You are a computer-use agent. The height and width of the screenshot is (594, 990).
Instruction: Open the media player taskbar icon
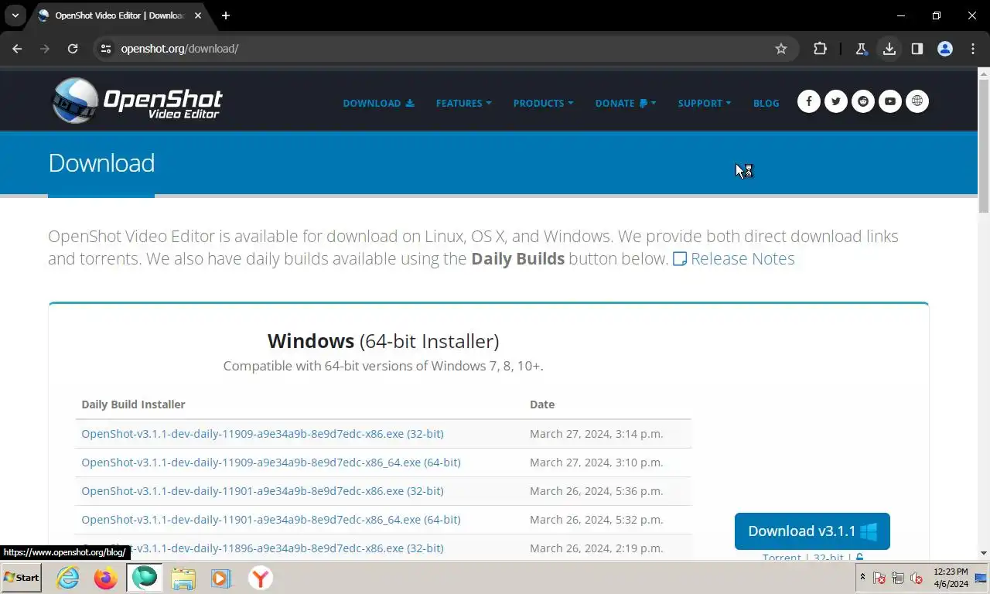(x=221, y=578)
